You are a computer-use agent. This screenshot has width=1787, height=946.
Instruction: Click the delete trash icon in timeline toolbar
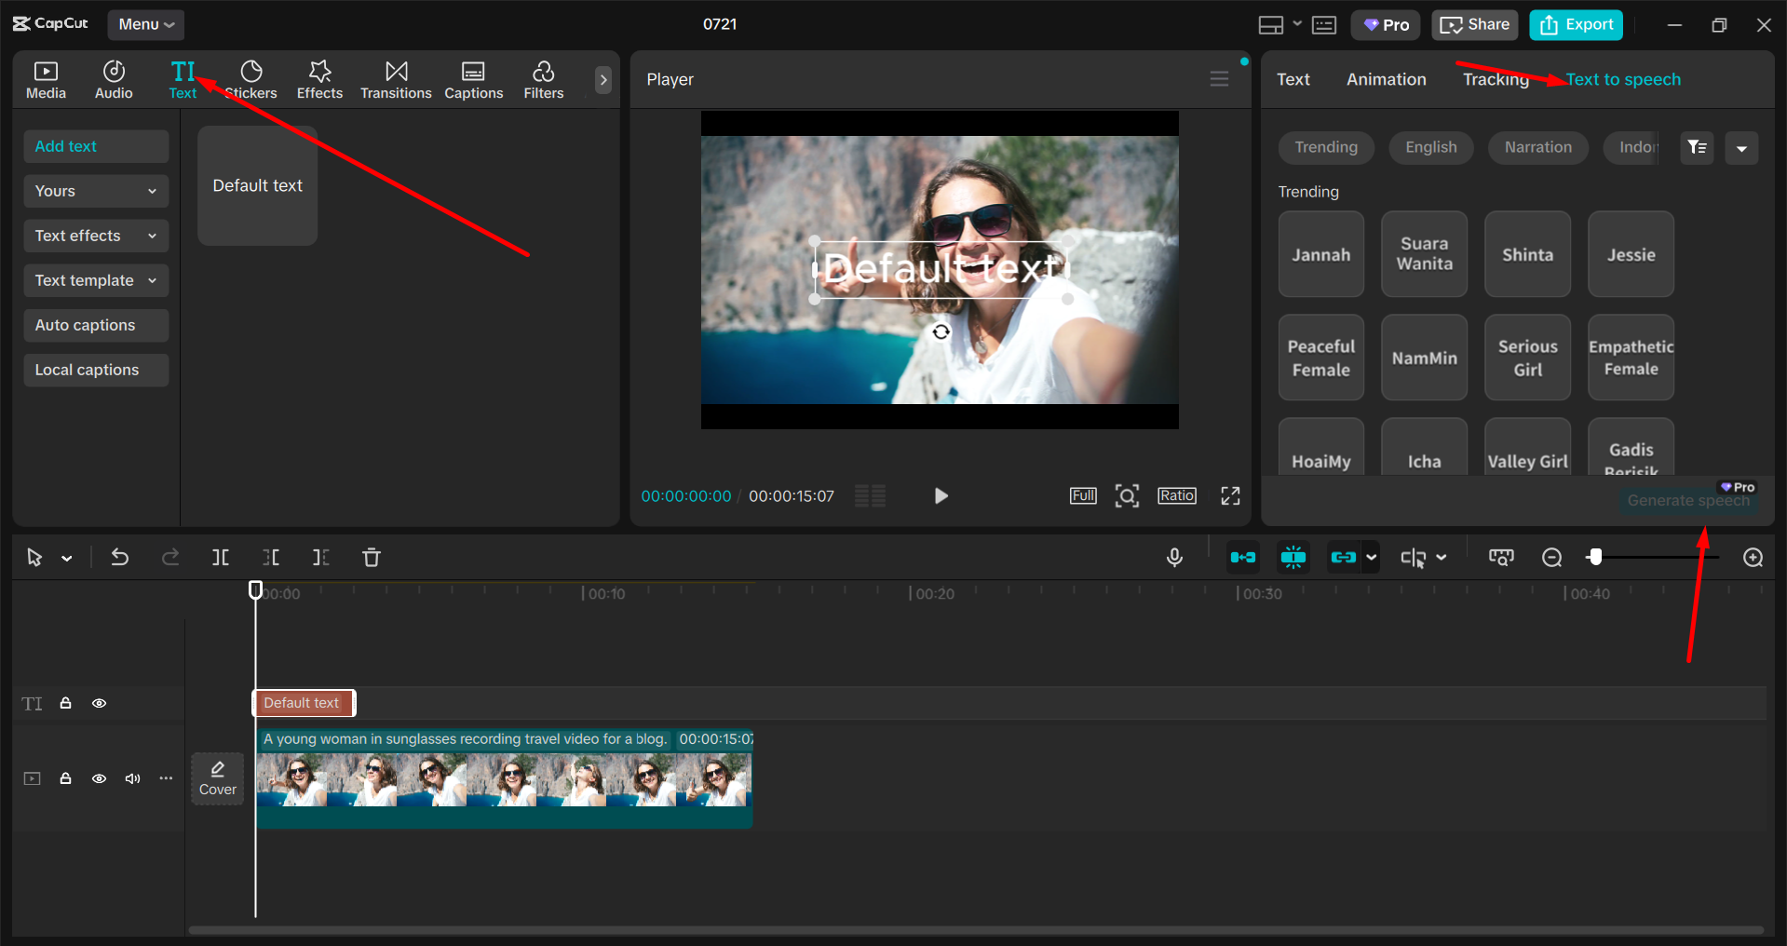point(372,558)
